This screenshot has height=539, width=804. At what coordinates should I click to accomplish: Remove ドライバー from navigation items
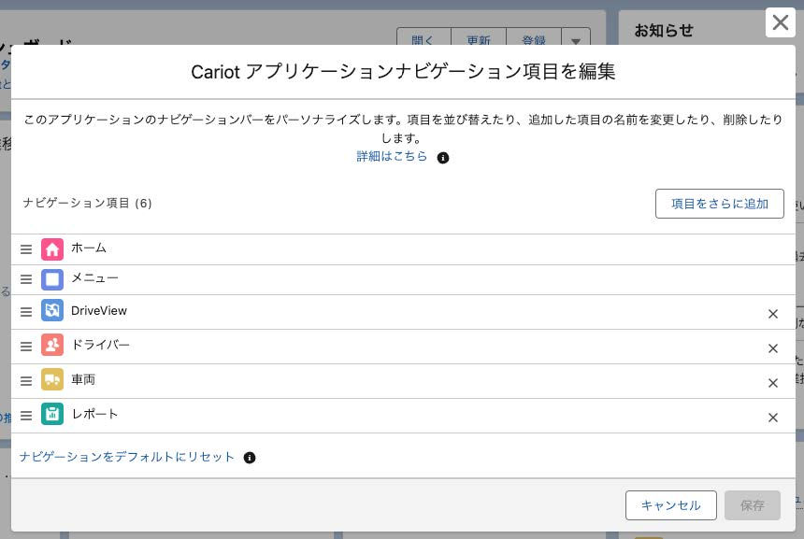click(x=773, y=348)
